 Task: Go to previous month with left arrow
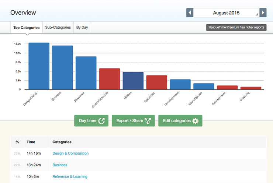[x=190, y=13]
